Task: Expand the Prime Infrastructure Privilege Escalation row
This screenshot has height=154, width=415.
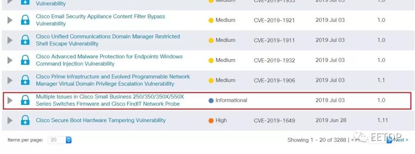Action: pos(10,80)
